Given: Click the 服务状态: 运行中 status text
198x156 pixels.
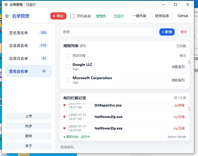Looking at the screenshot, I should pos(77,137).
